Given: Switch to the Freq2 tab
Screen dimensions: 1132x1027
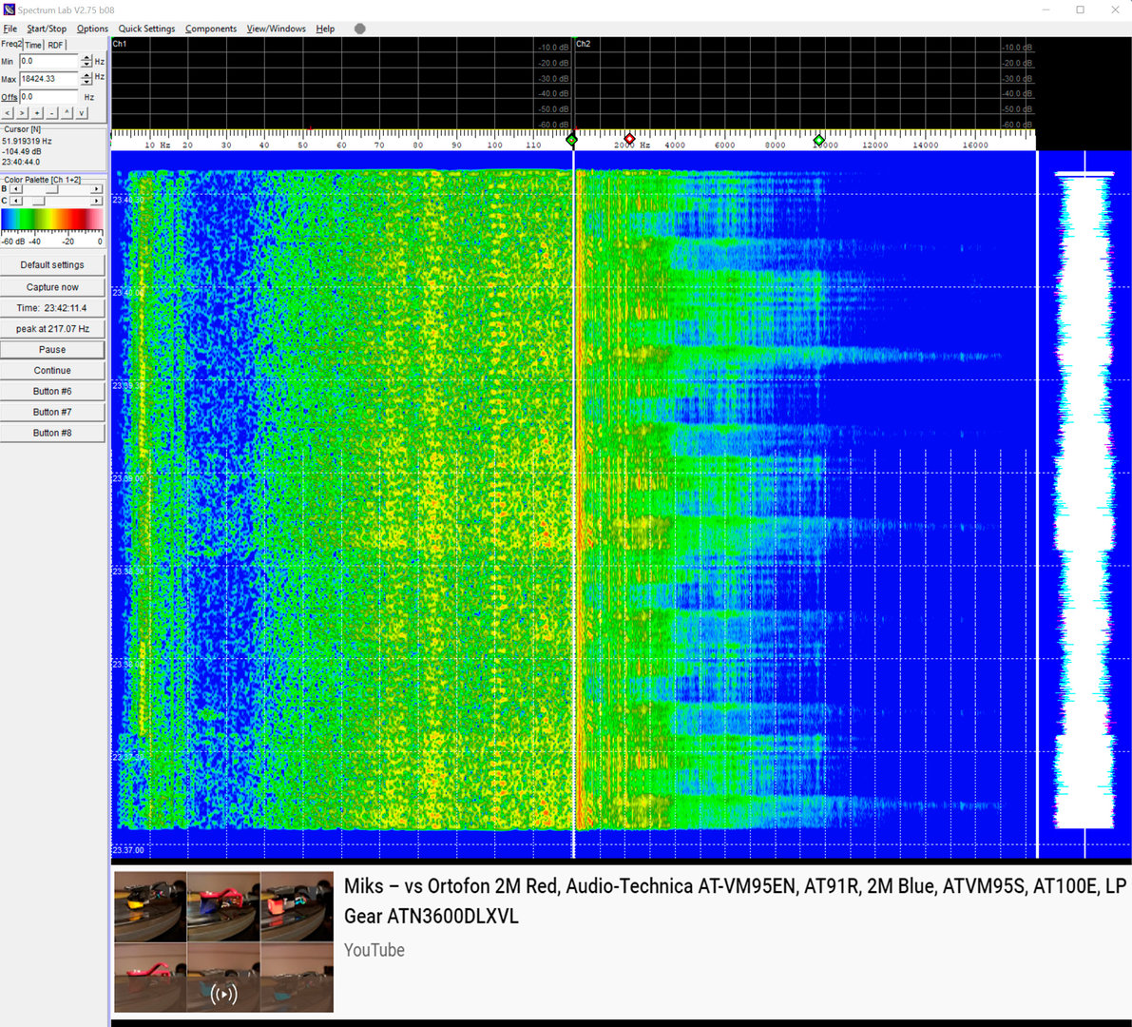Looking at the screenshot, I should click(x=11, y=44).
